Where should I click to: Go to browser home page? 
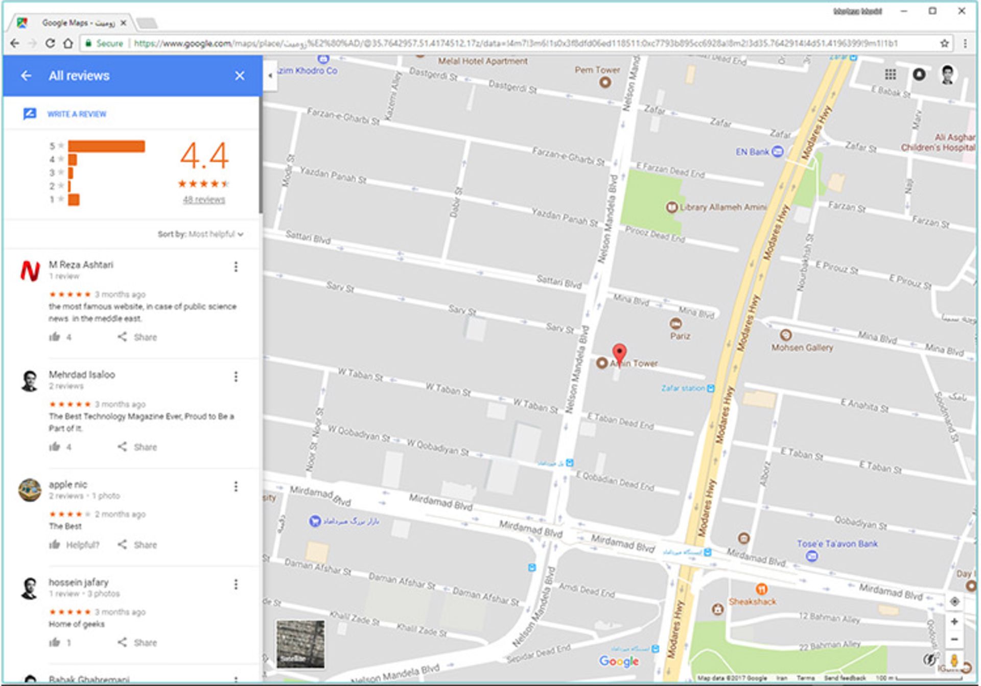click(x=68, y=43)
